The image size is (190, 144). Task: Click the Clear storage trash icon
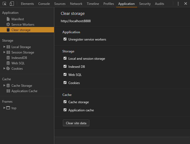coord(8,30)
